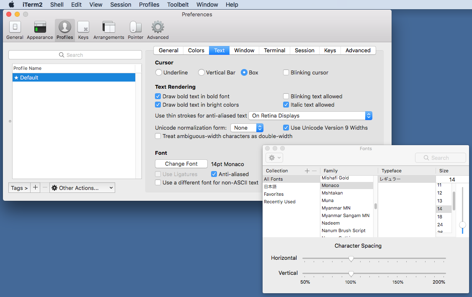Open the Session menu in menu bar
This screenshot has width=472, height=297.
pyautogui.click(x=121, y=5)
